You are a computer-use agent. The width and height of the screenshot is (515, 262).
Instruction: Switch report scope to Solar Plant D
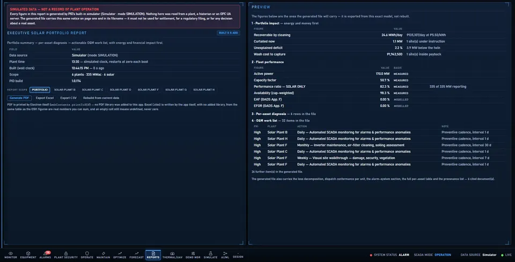tap(121, 90)
